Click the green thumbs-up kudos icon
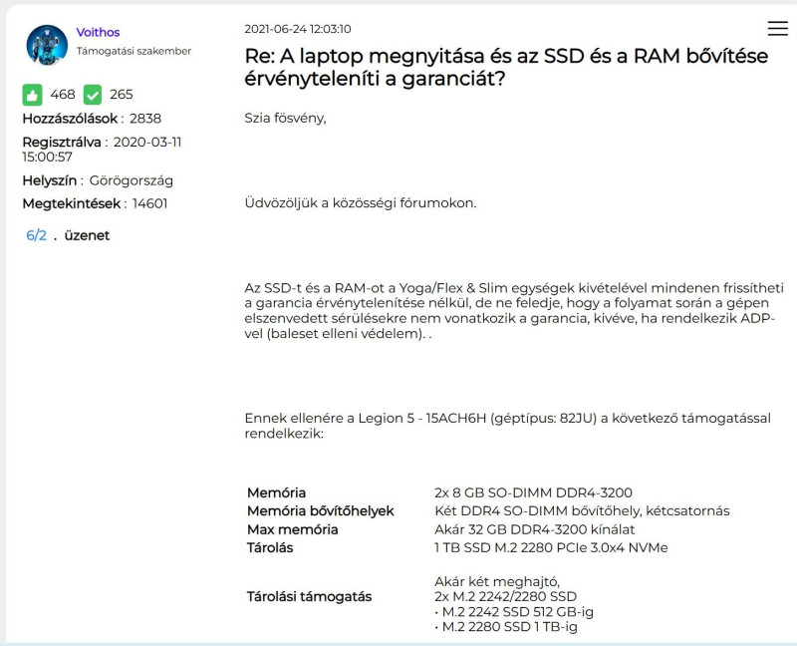 coord(32,95)
